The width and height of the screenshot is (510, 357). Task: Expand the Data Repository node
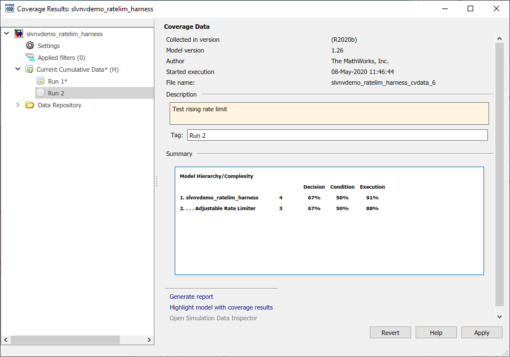point(18,105)
